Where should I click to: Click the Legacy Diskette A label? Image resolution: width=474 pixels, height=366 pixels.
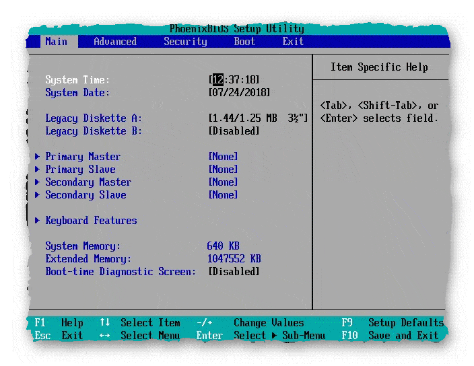[x=94, y=118]
